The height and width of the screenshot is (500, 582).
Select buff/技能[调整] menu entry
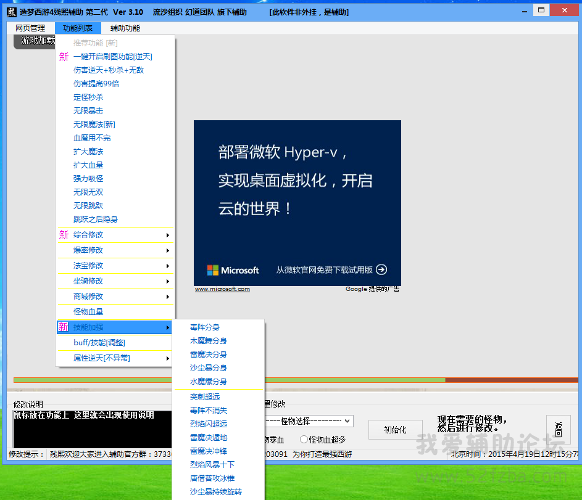coord(115,343)
